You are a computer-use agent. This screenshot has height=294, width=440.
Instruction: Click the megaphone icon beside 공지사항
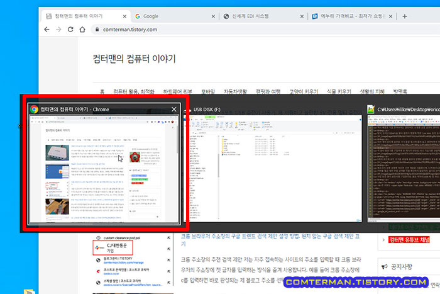385,267
